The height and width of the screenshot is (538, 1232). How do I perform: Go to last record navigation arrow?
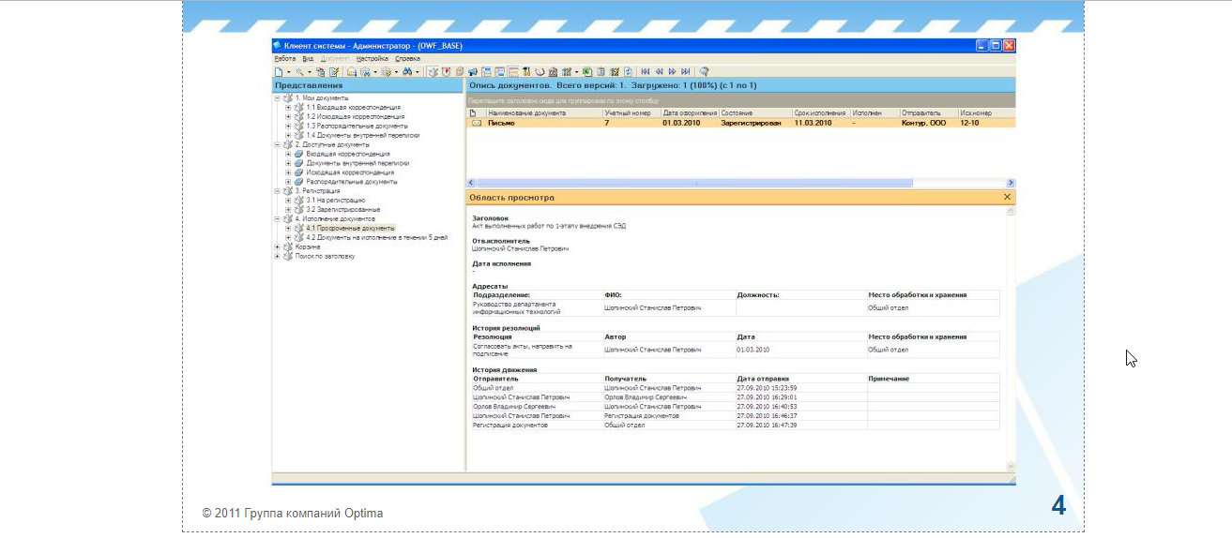point(686,71)
